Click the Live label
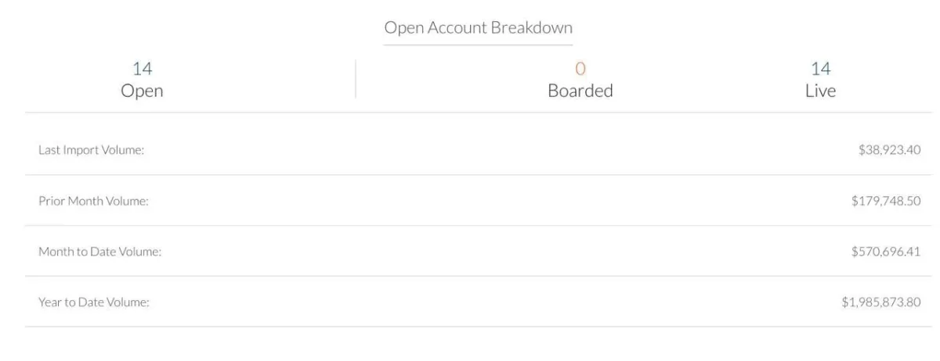Screen dimensions: 940x361 click(821, 91)
